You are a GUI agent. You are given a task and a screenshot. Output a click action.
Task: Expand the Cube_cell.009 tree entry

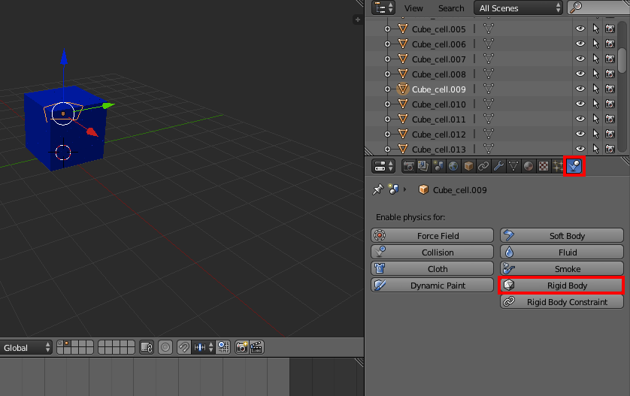(x=387, y=89)
